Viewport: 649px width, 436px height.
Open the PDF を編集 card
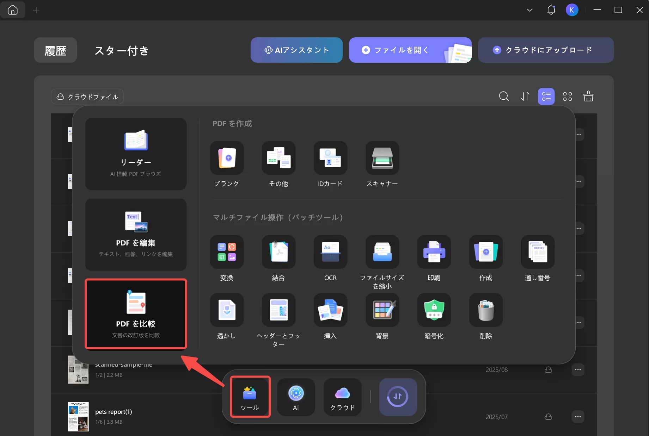(136, 235)
